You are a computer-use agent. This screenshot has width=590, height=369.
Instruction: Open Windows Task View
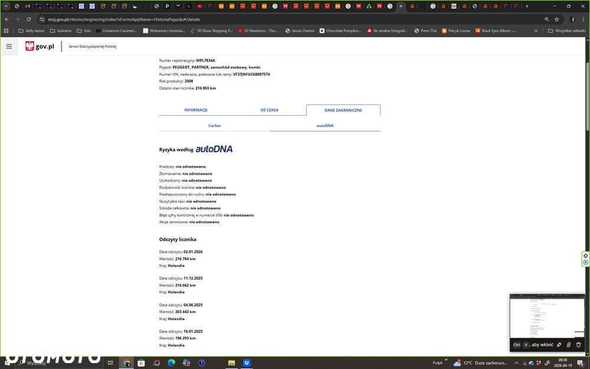pyautogui.click(x=111, y=363)
